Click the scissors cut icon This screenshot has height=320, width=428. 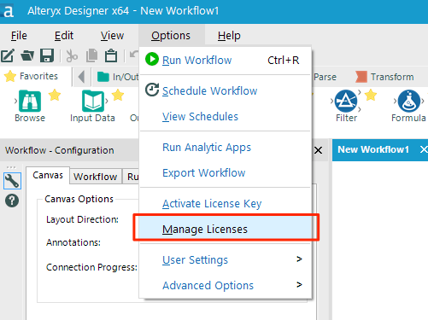pos(72,55)
